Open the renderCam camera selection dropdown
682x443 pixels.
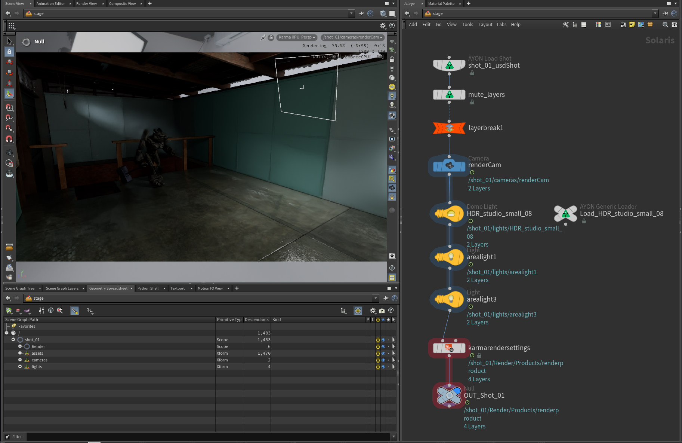[352, 37]
